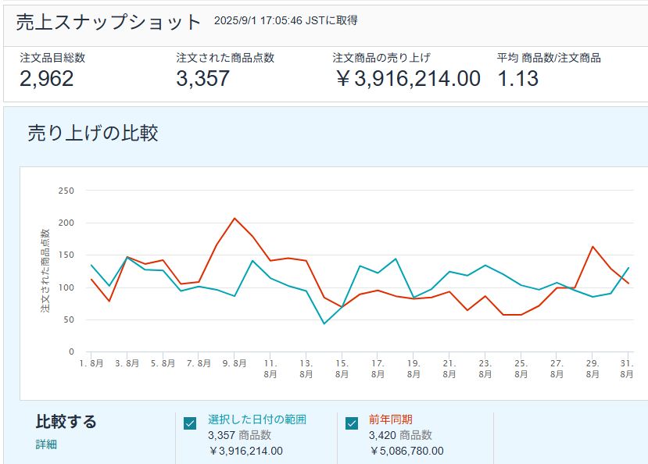Viewport: 648px width, 464px height.
Task: Click the 1. 8月 x-axis label
Action: (92, 363)
